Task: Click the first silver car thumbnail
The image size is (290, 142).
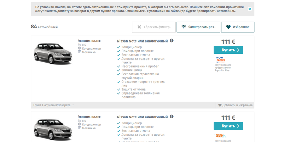Action: (x=52, y=53)
